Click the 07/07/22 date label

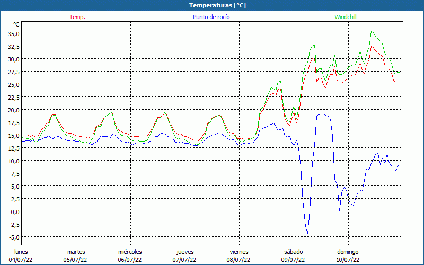coord(184,260)
